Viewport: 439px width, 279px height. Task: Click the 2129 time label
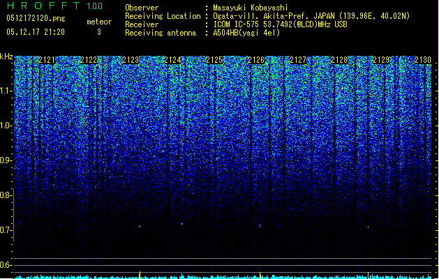pos(381,60)
